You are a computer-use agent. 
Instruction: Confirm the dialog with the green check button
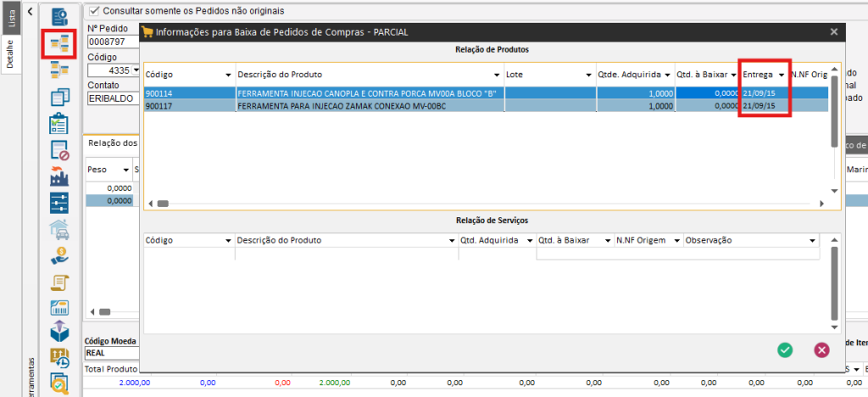click(x=786, y=349)
